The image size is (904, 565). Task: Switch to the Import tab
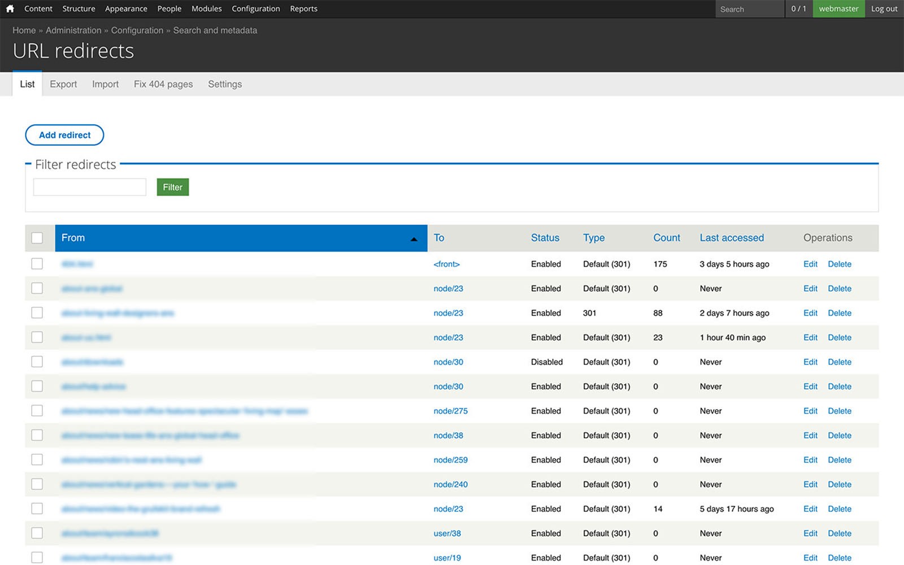[x=106, y=84]
